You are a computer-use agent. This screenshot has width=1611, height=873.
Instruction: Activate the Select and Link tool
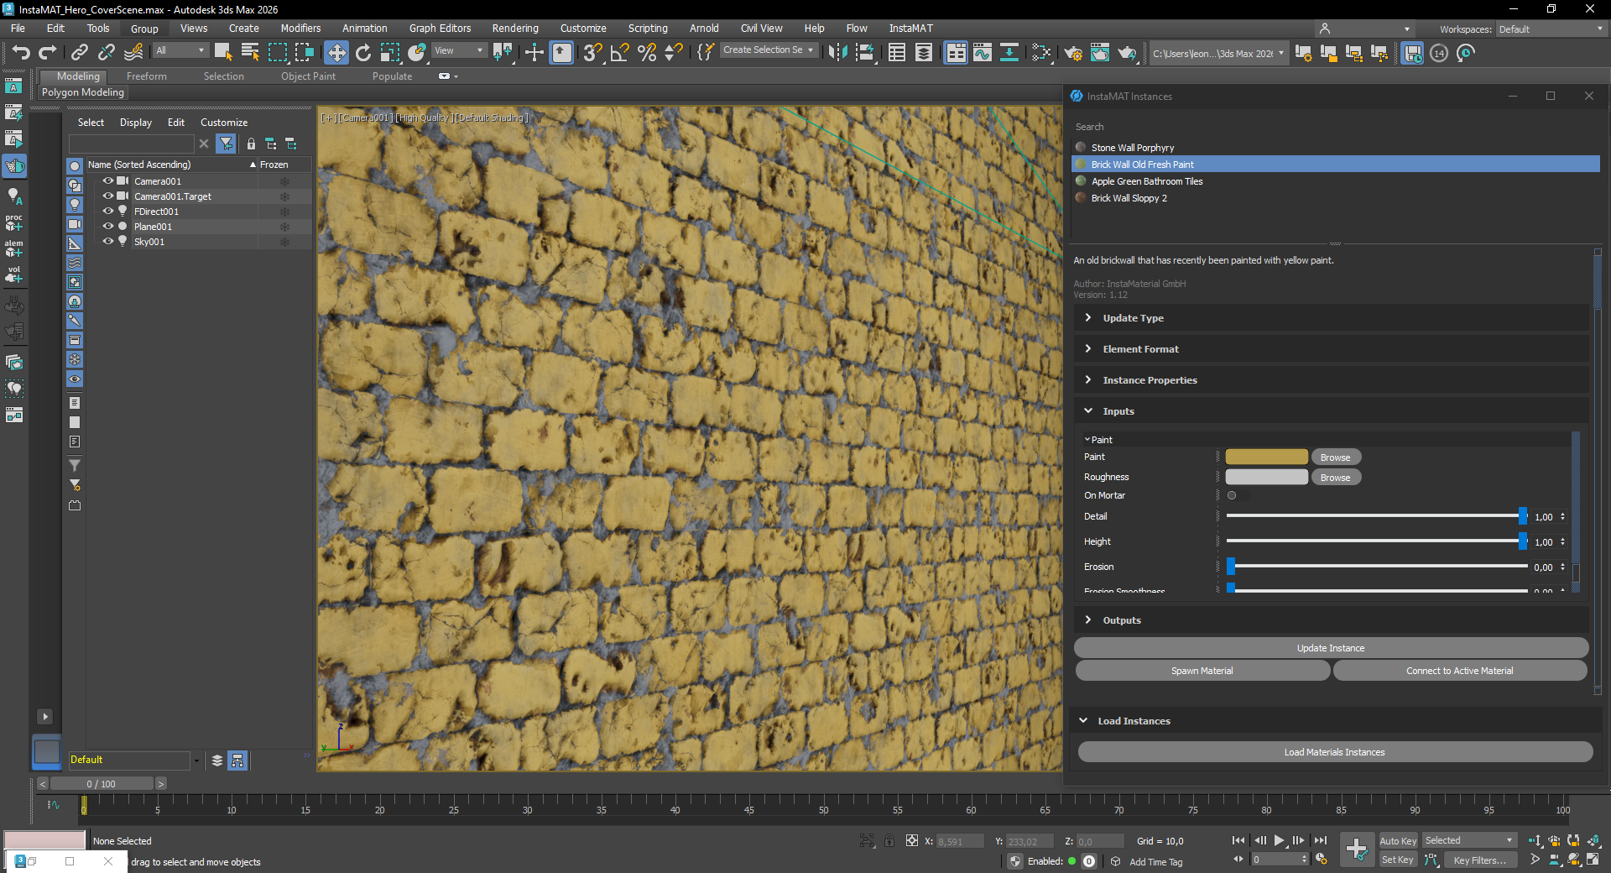79,53
